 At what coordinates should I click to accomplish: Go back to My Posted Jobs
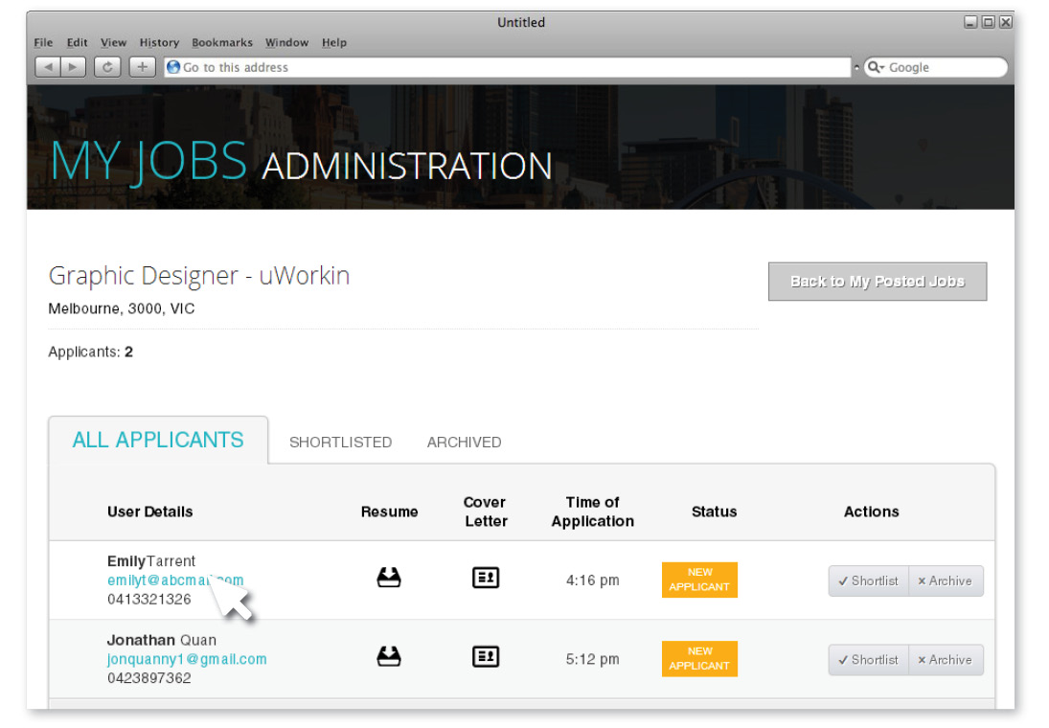877,282
